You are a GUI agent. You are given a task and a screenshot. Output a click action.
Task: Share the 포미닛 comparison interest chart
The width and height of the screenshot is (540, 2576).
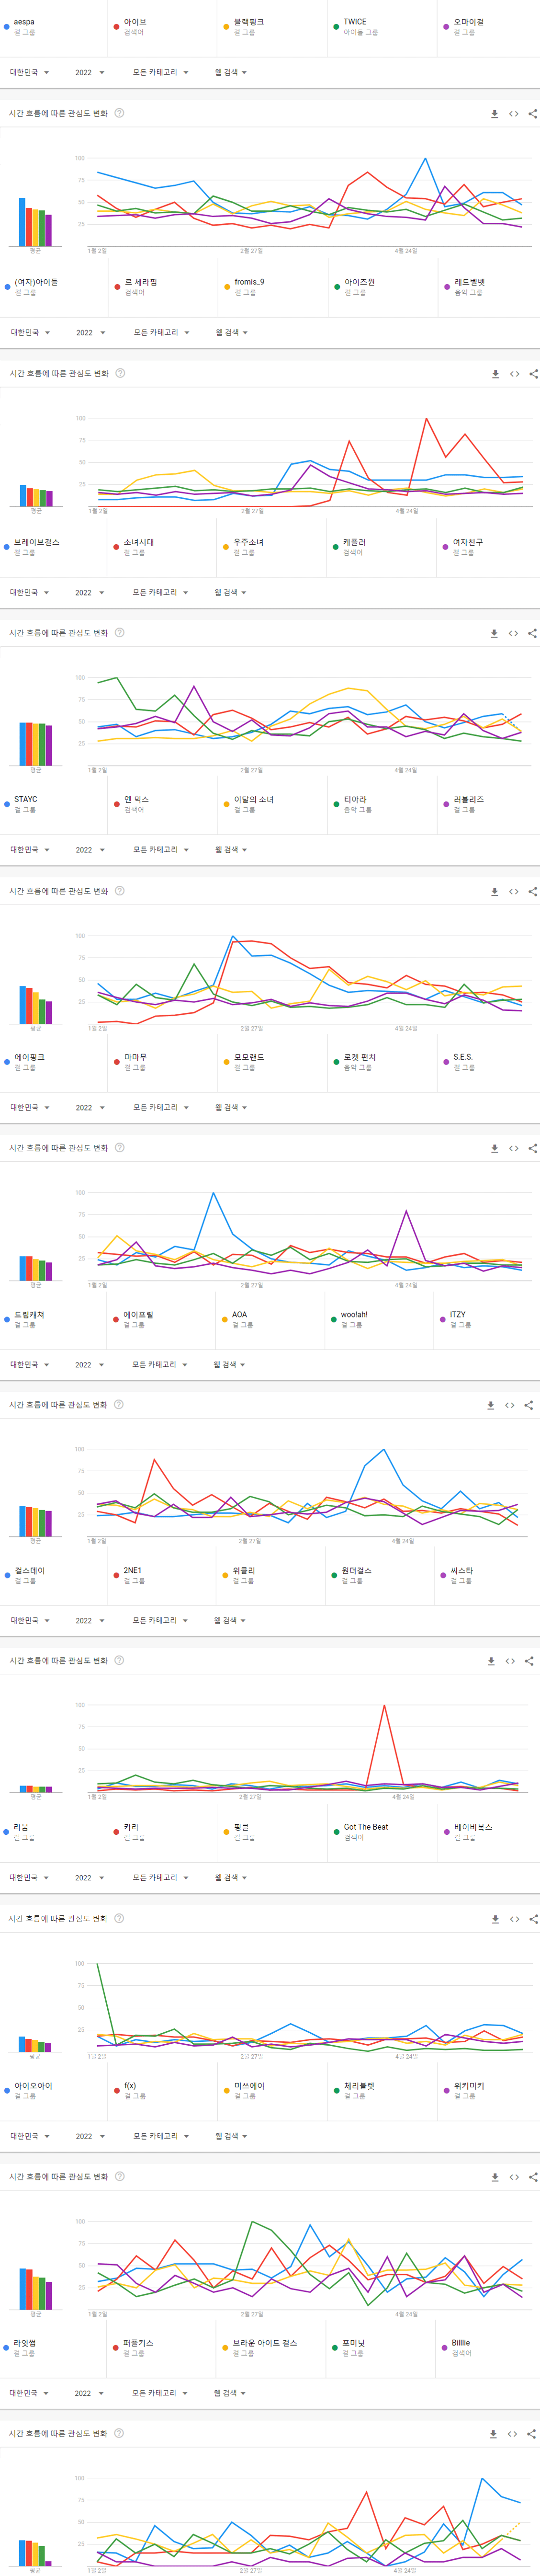[x=531, y=2435]
